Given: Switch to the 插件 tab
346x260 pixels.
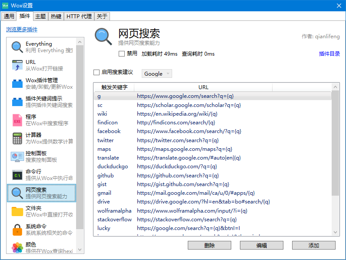Looking at the screenshot, I should coord(25,16).
